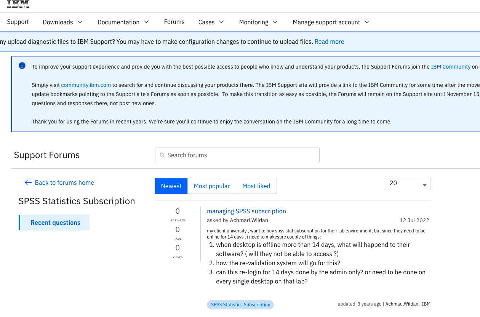Click the back arrow icon beside forums home
This screenshot has width=480, height=317.
click(x=28, y=183)
